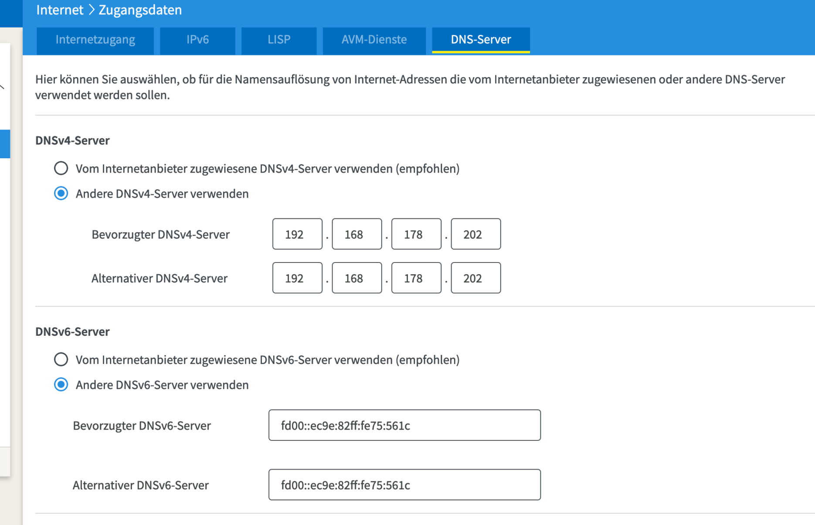Click first octet of Alternativer DNSv4-Server
815x525 pixels.
[297, 278]
